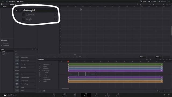Open Project Settings gear icon
The image size is (172, 97).
(x=169, y=95)
